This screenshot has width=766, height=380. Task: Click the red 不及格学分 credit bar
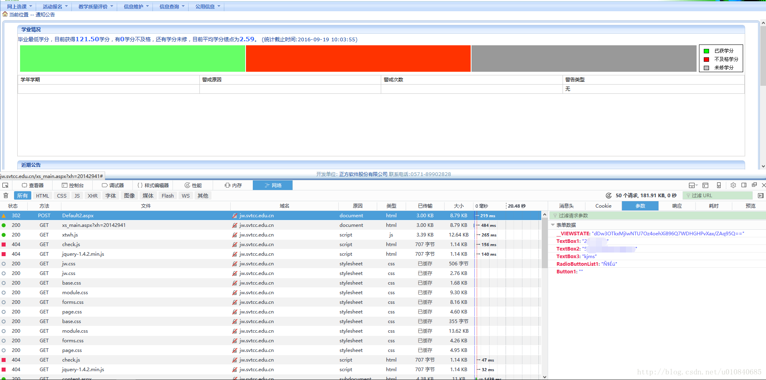coord(358,59)
